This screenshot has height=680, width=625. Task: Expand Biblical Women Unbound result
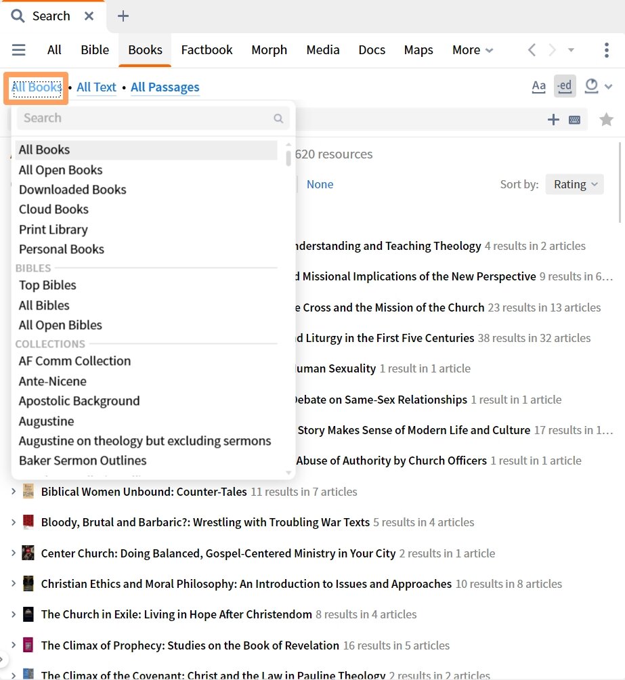pos(14,491)
